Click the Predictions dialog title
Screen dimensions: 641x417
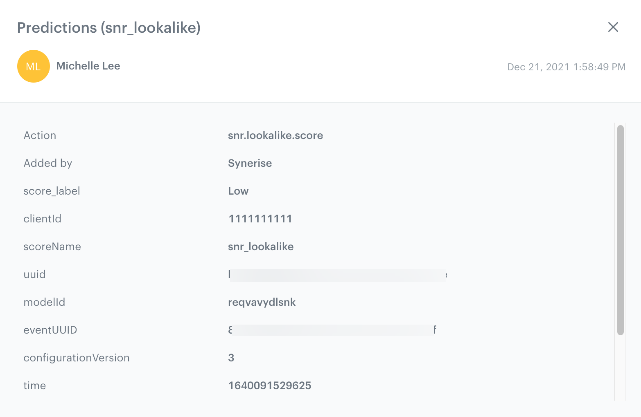(x=109, y=27)
